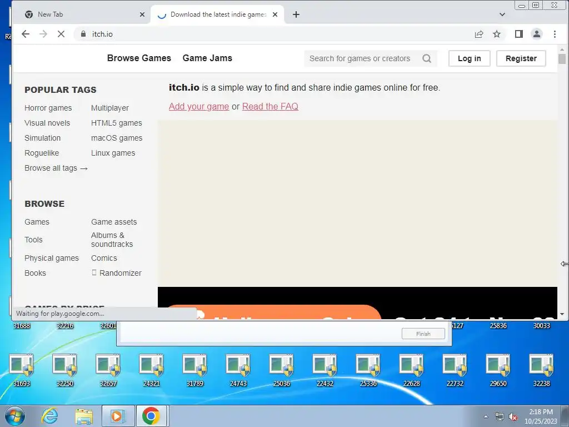The width and height of the screenshot is (569, 427).
Task: Browse the Comics category
Action: 104,258
